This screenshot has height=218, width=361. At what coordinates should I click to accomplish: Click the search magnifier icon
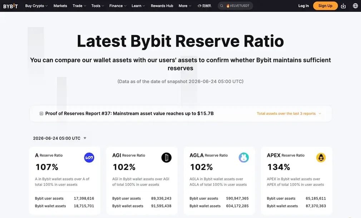tap(222, 6)
